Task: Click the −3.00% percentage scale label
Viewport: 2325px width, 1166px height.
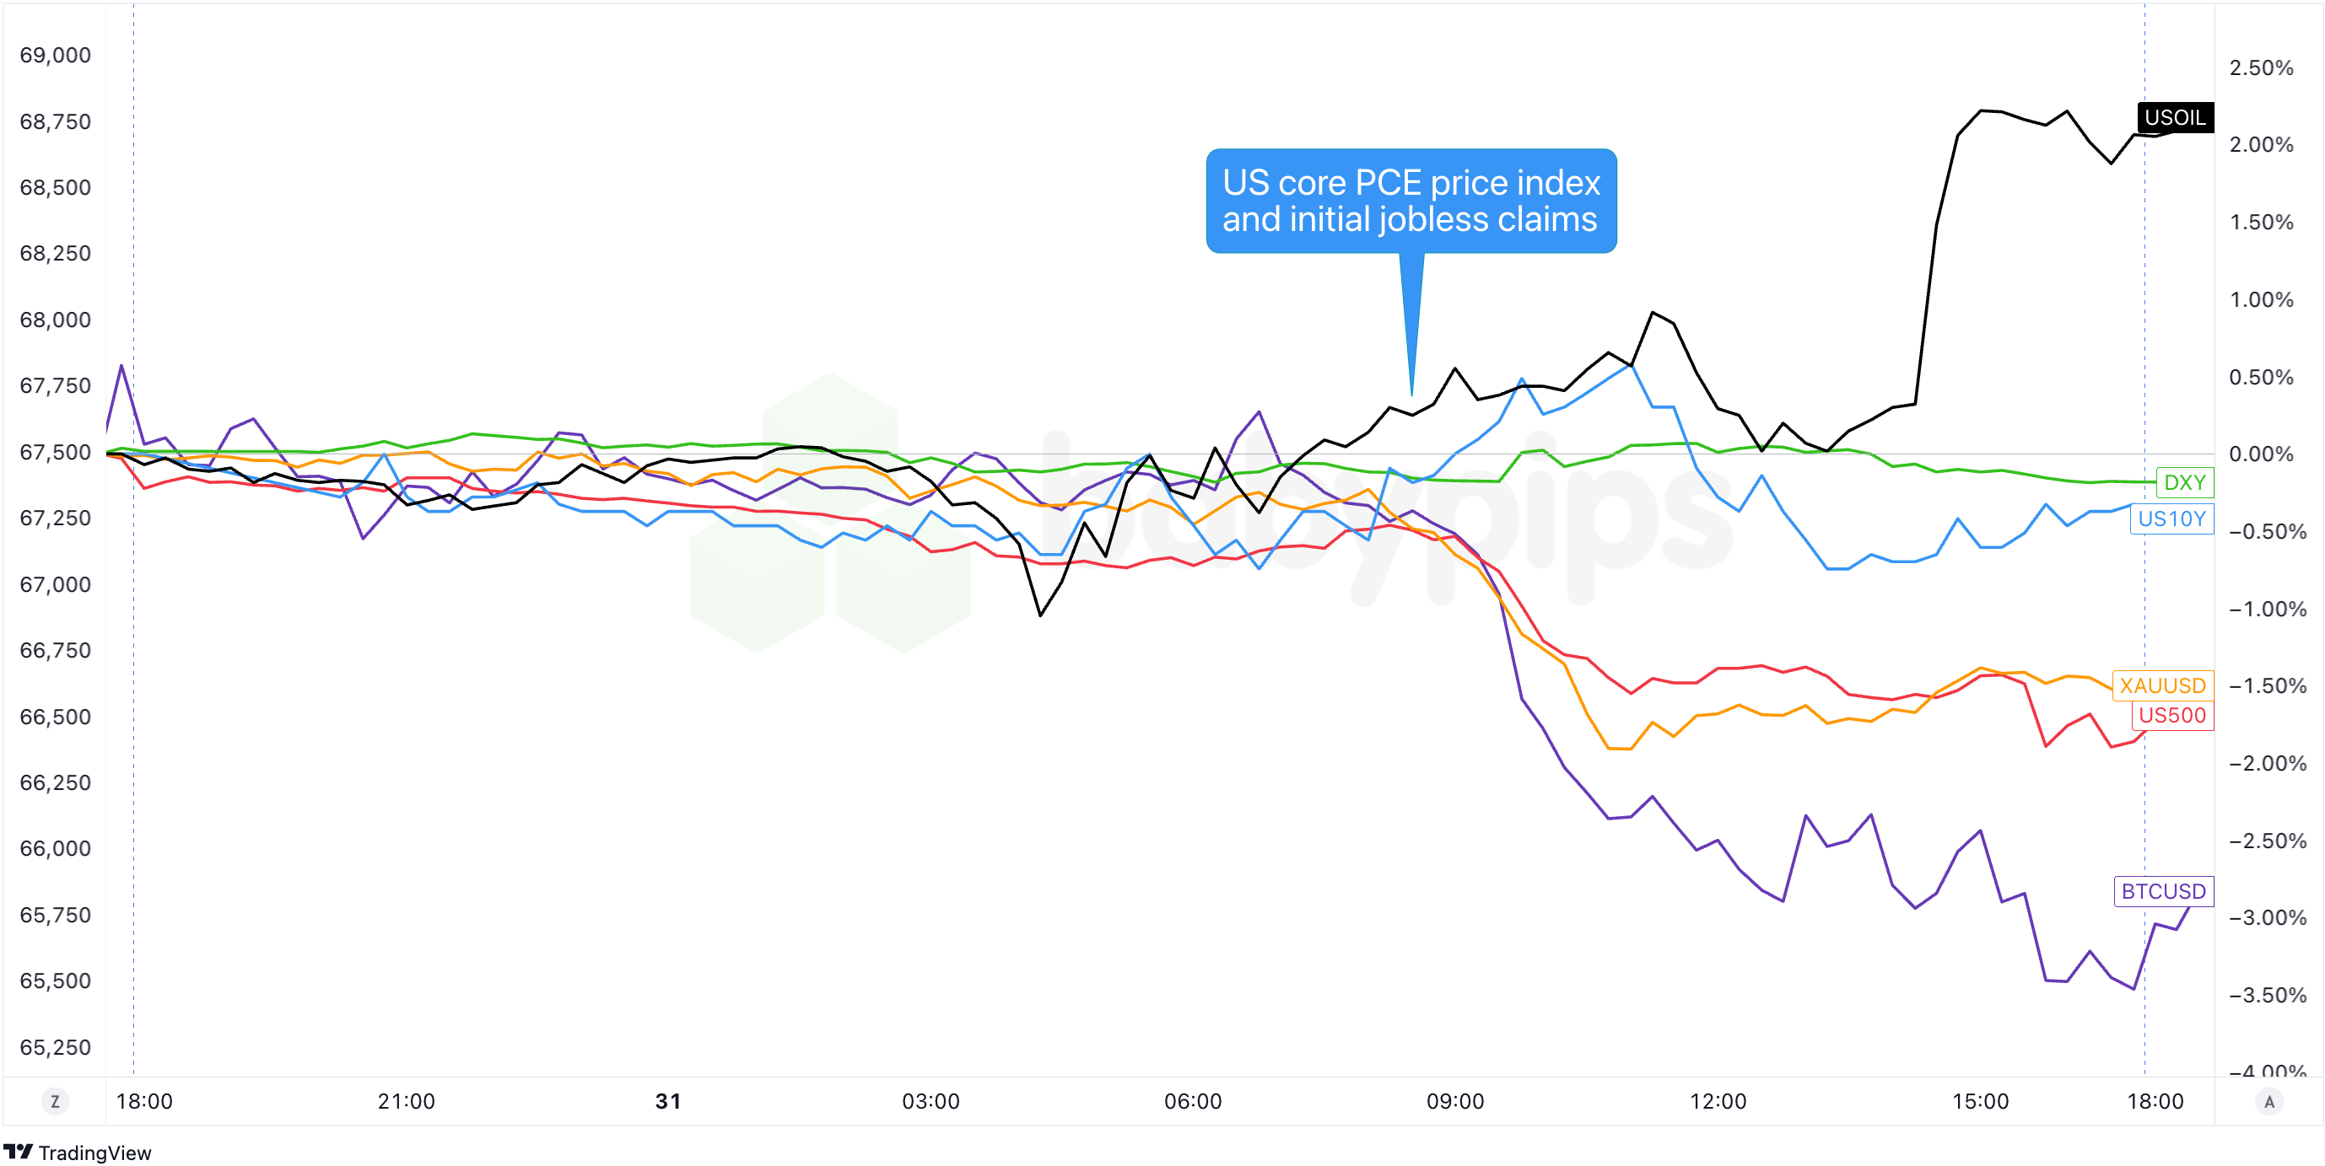Action: click(x=2266, y=918)
